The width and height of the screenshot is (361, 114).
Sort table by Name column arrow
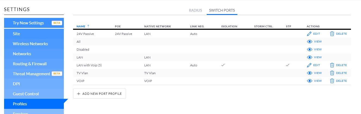pos(88,26)
